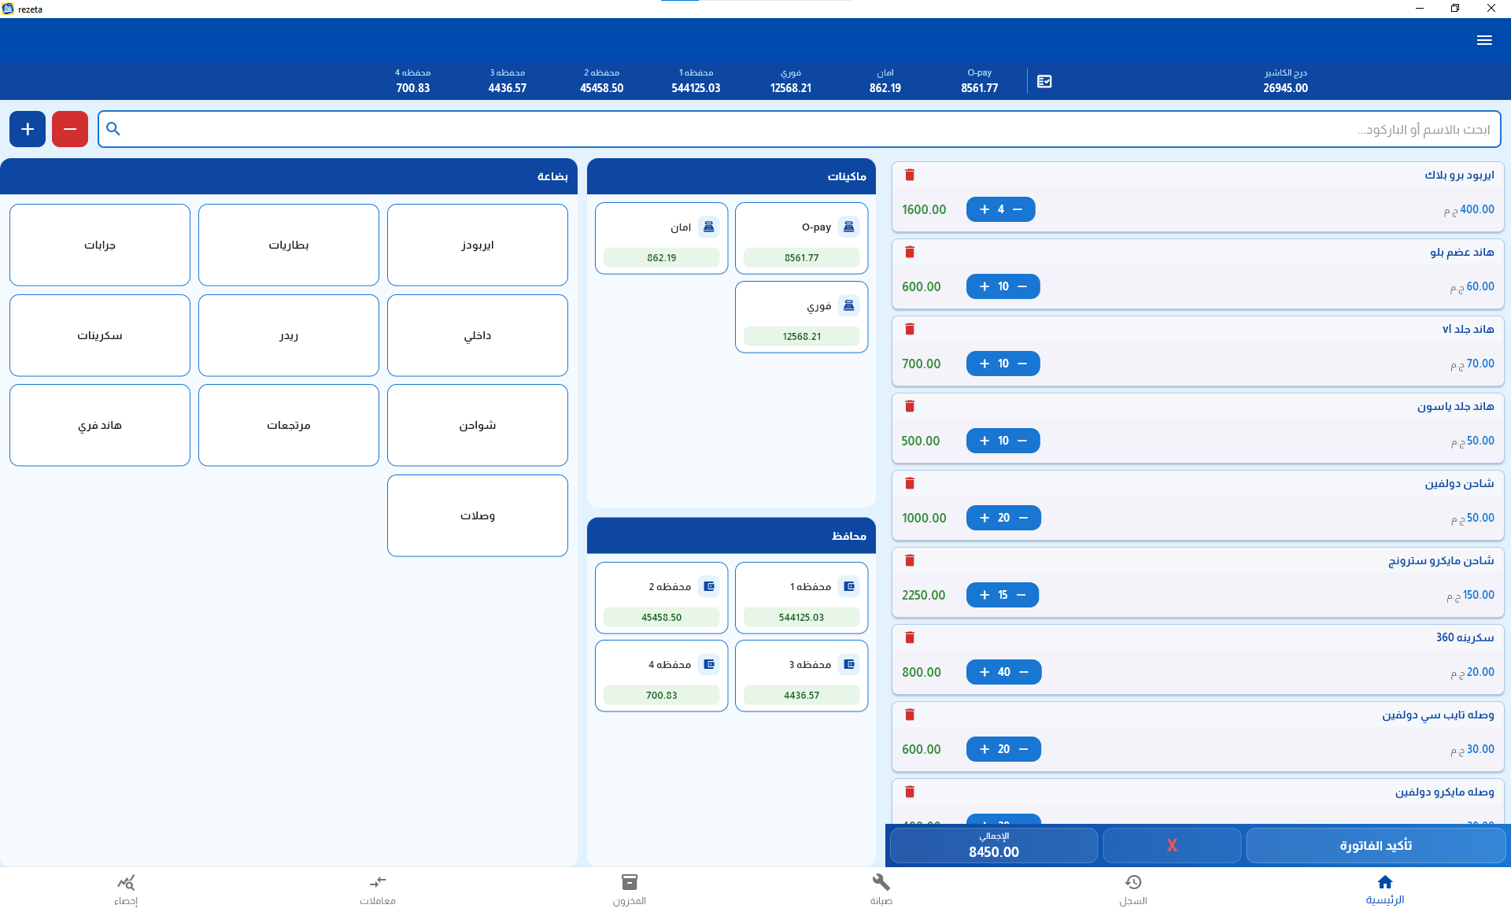1511x912 pixels.
Task: Open the السجل history tab
Action: tap(1133, 889)
